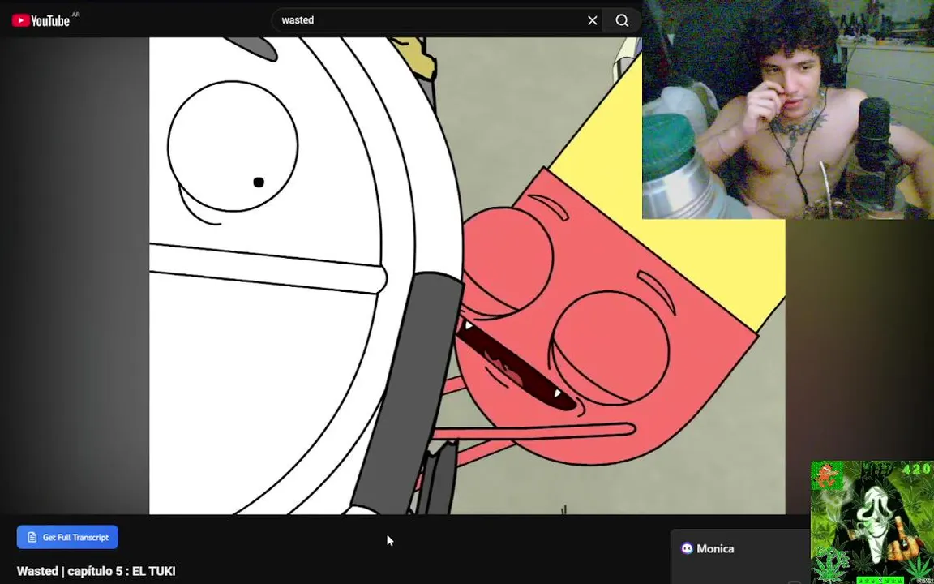Click the Get Full Transcript button

click(x=67, y=537)
